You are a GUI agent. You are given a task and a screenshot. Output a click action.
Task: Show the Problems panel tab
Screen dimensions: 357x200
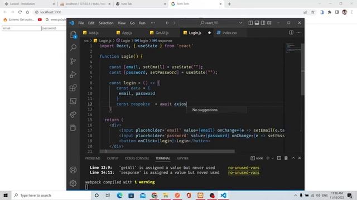coord(93,158)
